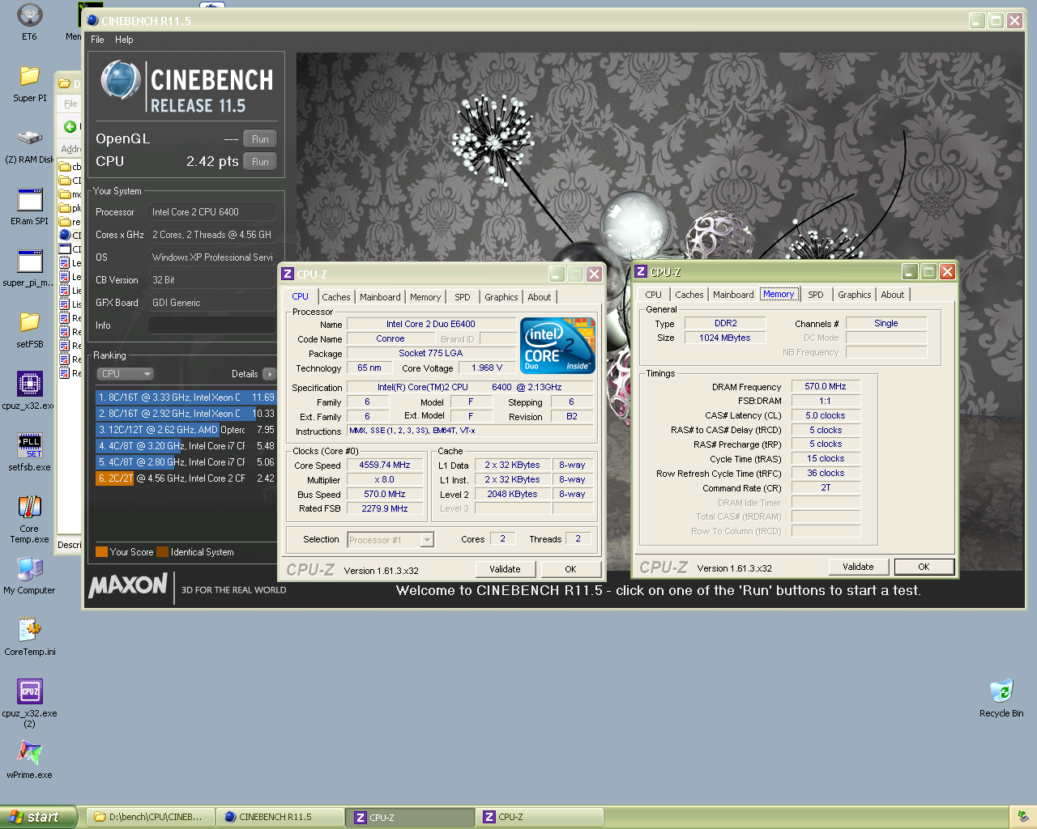
Task: Click the DRAM Frequency 570.0 MHz value
Action: (826, 387)
